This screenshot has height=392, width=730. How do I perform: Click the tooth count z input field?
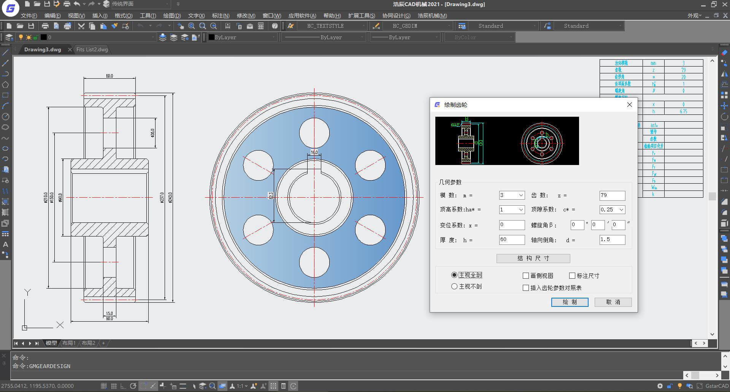[612, 195]
